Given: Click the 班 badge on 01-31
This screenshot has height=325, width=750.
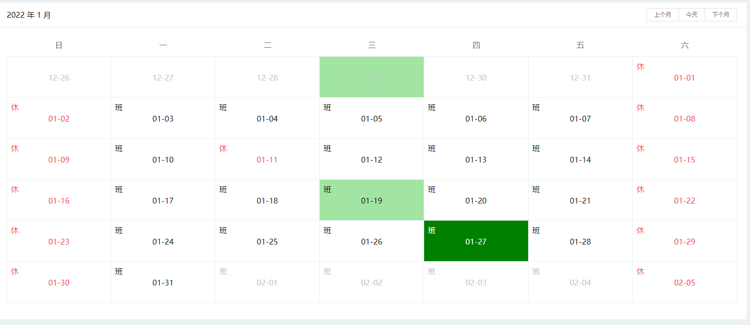Looking at the screenshot, I should (x=119, y=271).
